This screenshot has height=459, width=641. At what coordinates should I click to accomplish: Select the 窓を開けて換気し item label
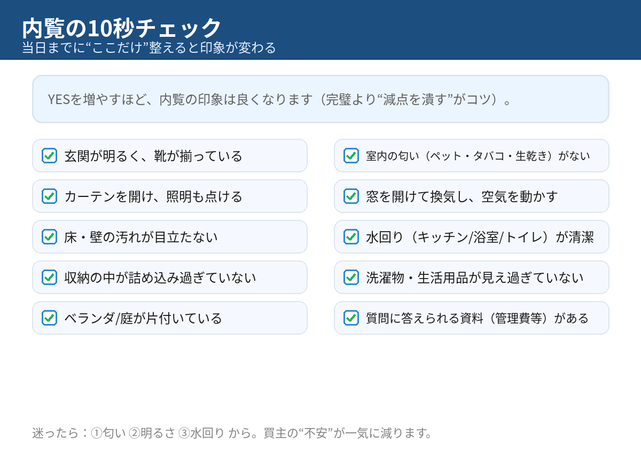462,197
